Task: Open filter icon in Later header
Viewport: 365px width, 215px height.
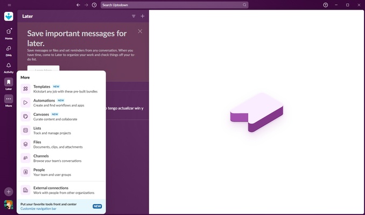Action: (134, 16)
